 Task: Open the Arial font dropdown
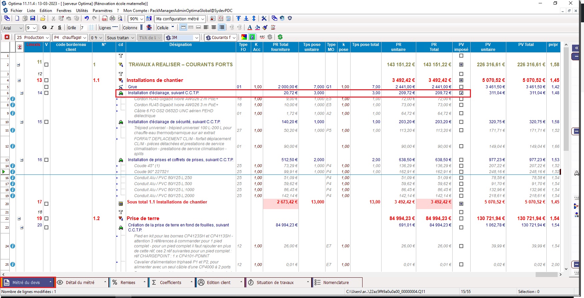(21, 28)
